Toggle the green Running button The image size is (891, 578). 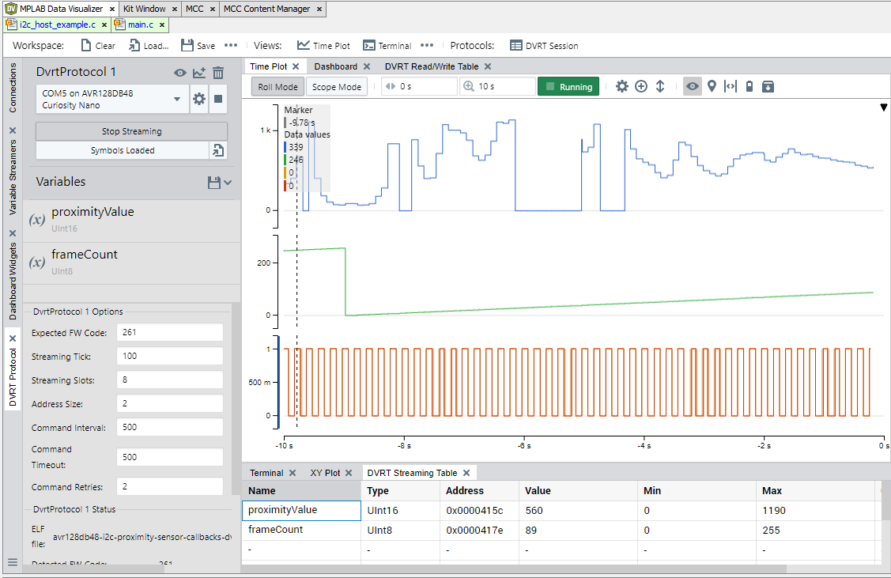tap(568, 87)
